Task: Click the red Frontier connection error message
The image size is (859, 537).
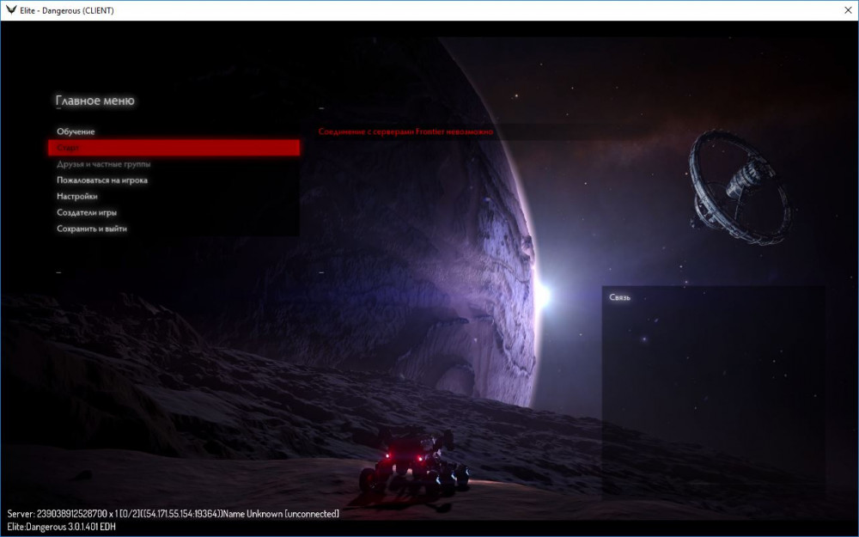Action: (405, 131)
